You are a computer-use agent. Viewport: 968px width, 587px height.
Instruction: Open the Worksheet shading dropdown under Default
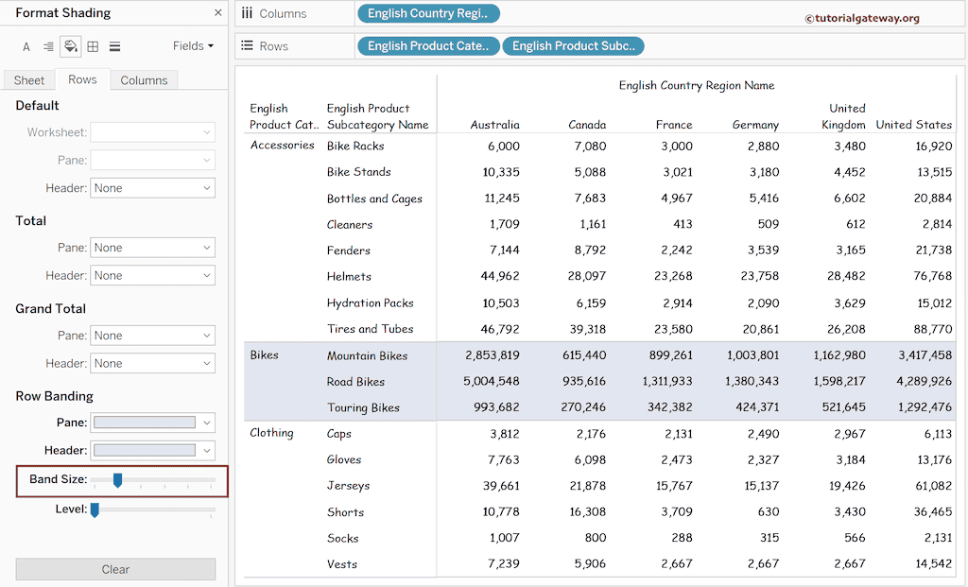point(152,132)
